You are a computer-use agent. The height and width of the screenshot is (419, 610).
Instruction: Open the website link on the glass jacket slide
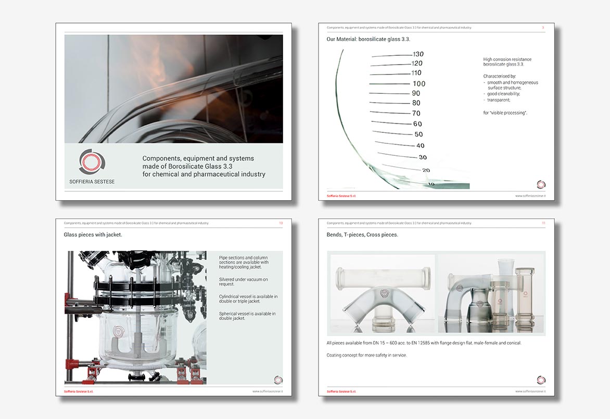tap(268, 391)
